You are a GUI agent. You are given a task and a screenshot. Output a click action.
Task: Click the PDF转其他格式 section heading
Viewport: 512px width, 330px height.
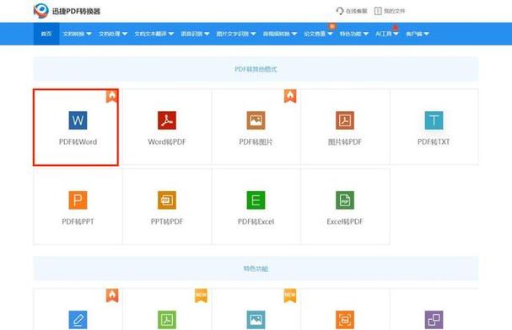tap(256, 69)
